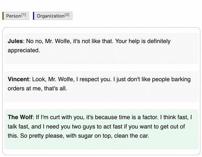Select the Person label tag
Image resolution: width=202 pixels, height=157 pixels.
click(16, 16)
